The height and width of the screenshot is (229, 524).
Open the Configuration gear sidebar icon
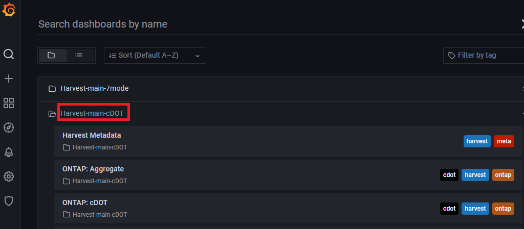click(x=9, y=176)
